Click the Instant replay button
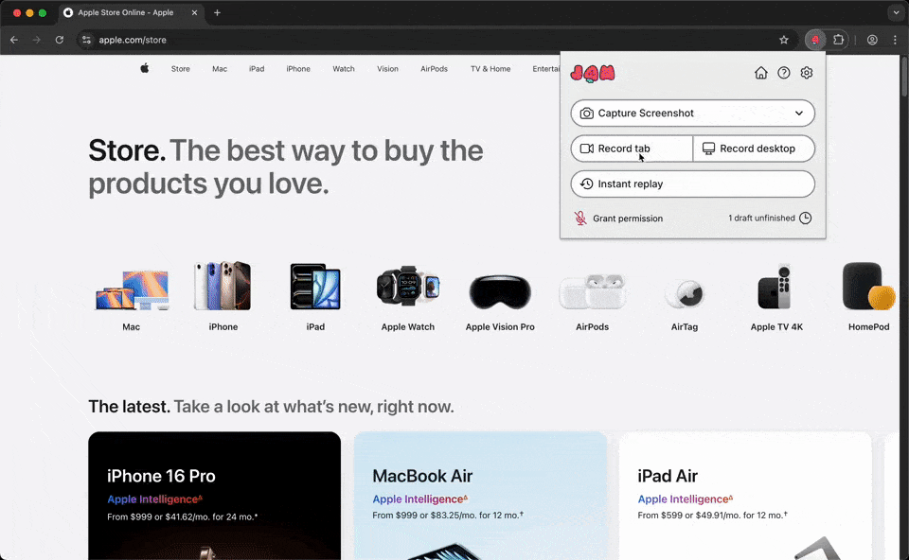 (692, 184)
